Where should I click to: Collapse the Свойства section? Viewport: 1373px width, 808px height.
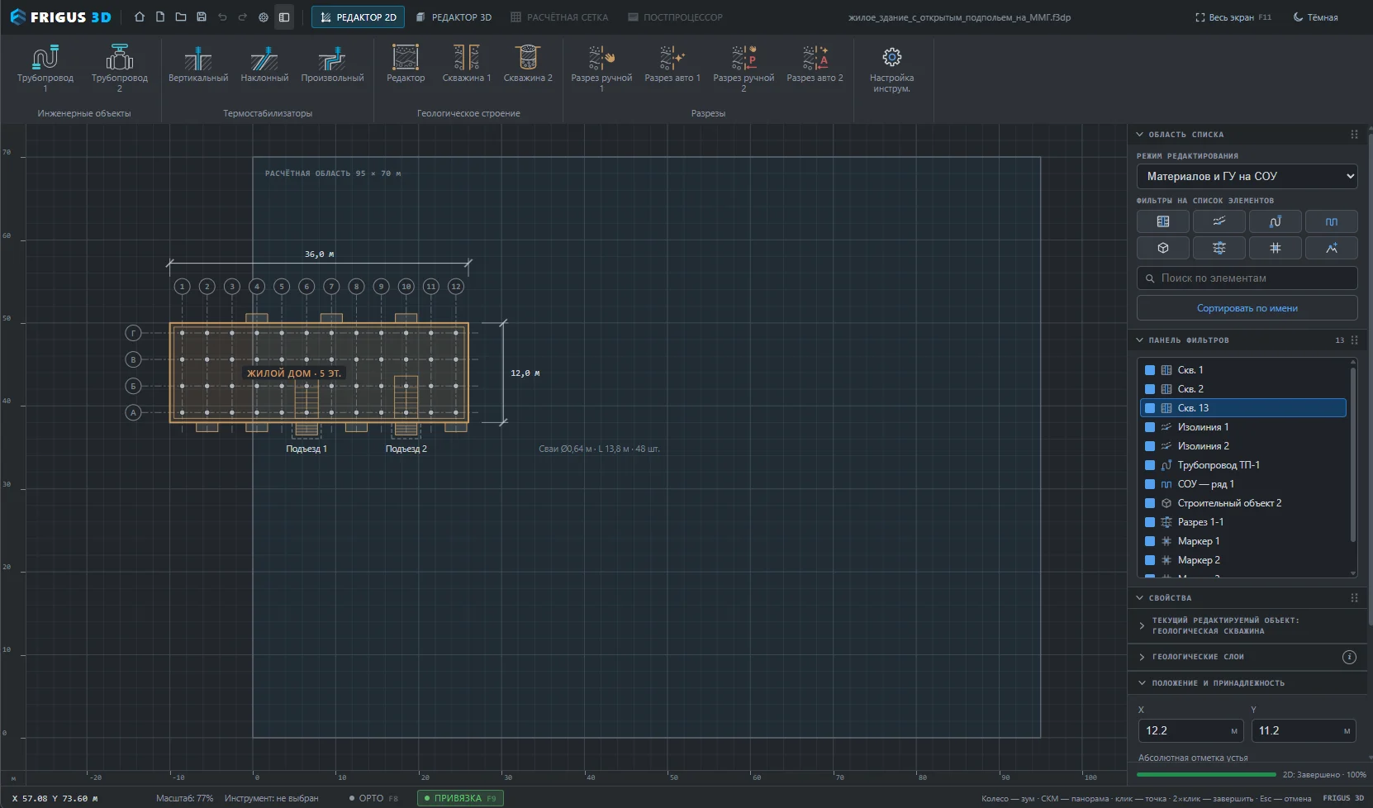1140,598
